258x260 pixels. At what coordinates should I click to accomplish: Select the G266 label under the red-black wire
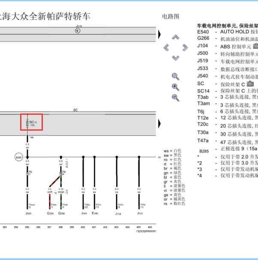point(50,213)
